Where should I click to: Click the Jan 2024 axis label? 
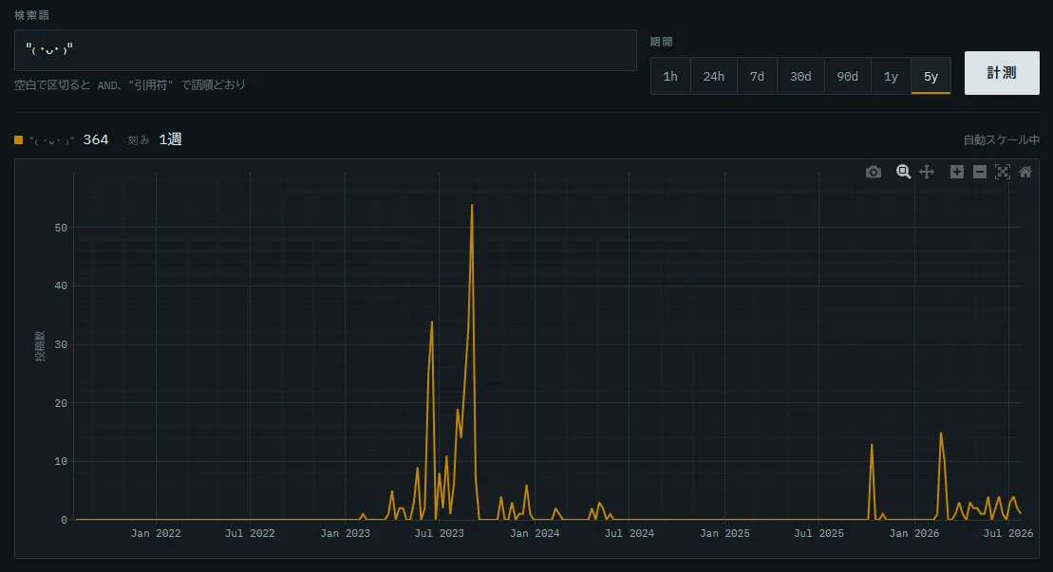click(x=535, y=533)
